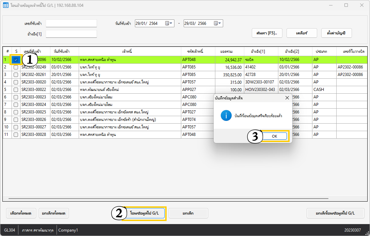Click the app icon in title bar

click(x=6, y=5)
